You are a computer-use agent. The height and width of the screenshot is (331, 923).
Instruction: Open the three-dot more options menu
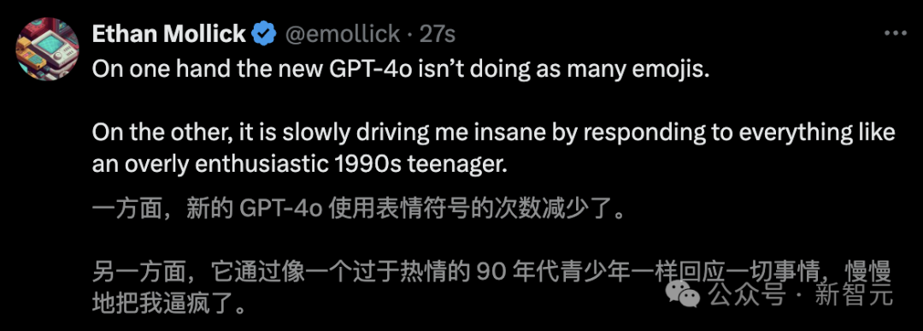[896, 35]
